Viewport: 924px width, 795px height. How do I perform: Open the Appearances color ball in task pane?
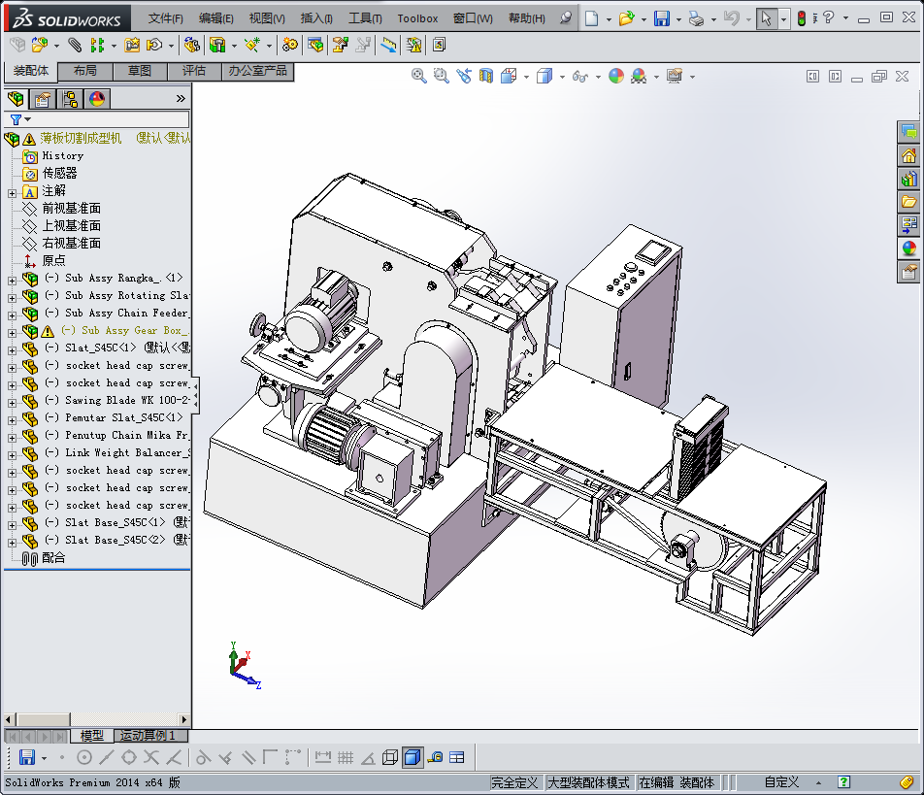click(908, 248)
